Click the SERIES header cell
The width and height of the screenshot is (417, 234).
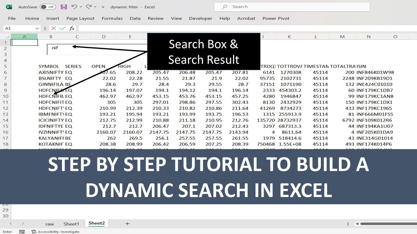point(73,66)
